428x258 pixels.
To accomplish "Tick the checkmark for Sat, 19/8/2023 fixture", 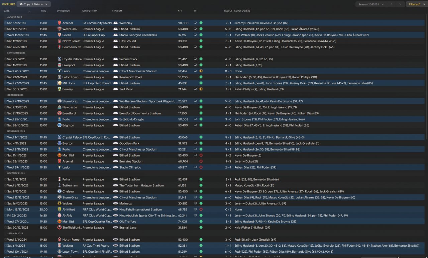I will (6, 41).
